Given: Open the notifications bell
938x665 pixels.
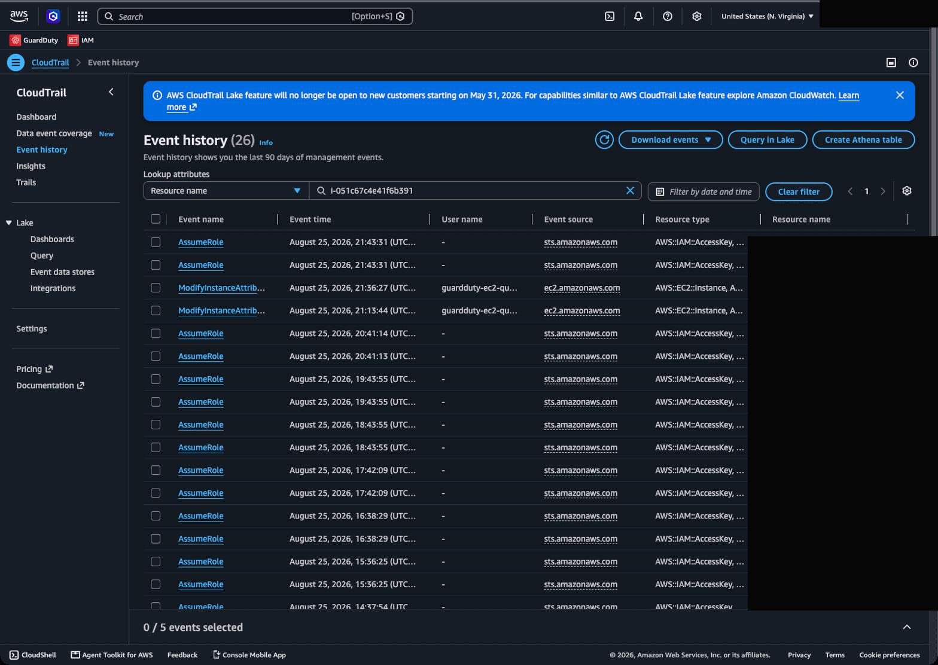Looking at the screenshot, I should [x=638, y=16].
